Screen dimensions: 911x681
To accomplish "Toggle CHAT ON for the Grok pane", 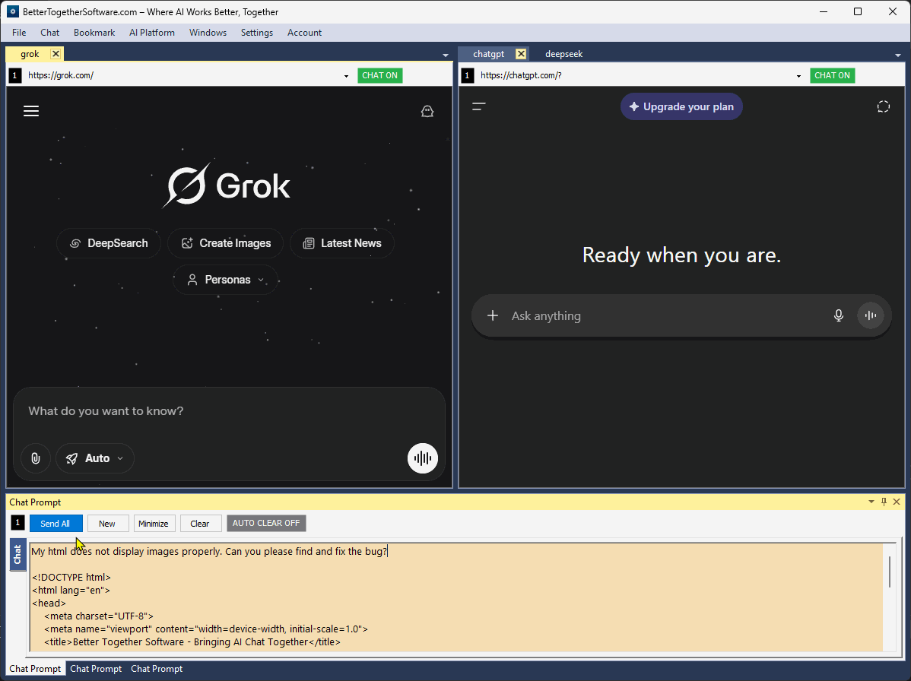I will 380,75.
